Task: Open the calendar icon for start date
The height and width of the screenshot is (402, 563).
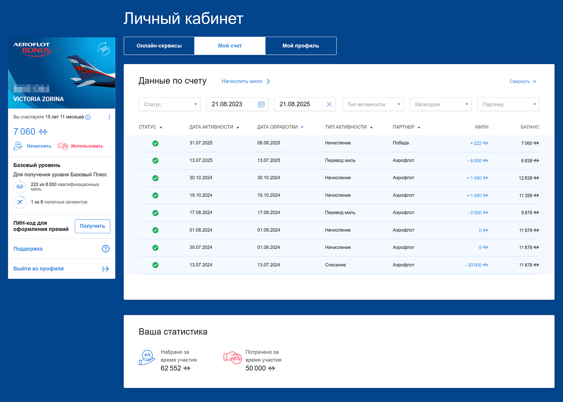Action: [x=261, y=104]
